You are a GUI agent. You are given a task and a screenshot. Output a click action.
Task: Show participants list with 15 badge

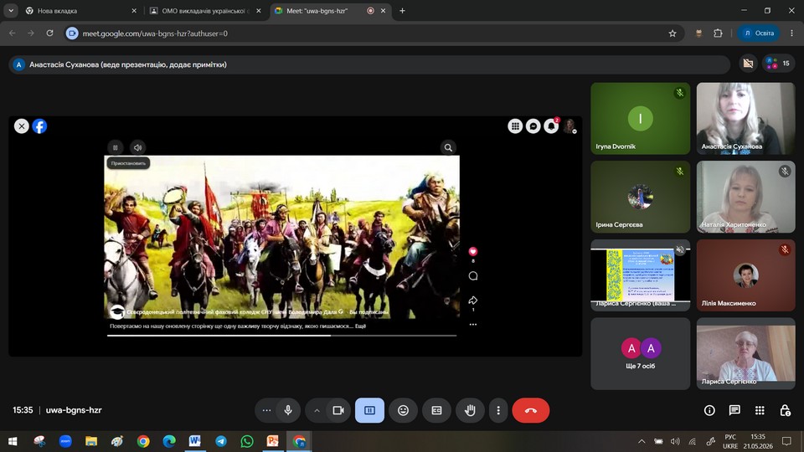tap(778, 64)
